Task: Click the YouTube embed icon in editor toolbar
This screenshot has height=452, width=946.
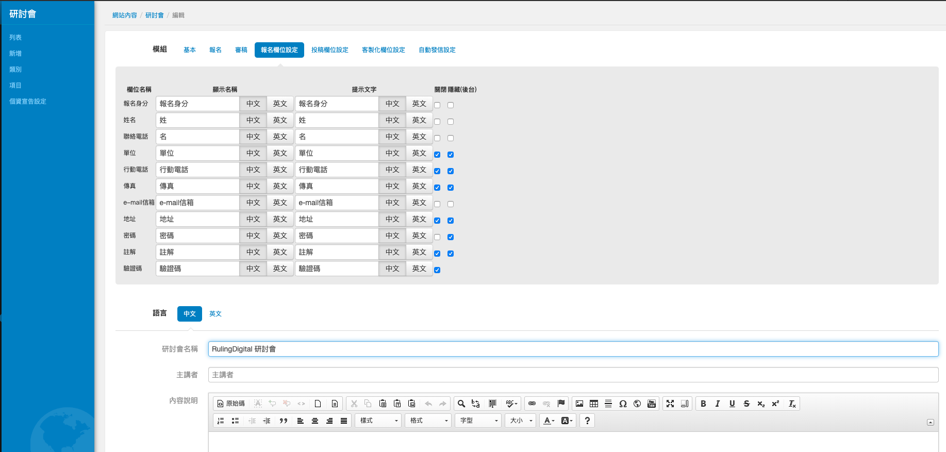Action: tap(652, 404)
